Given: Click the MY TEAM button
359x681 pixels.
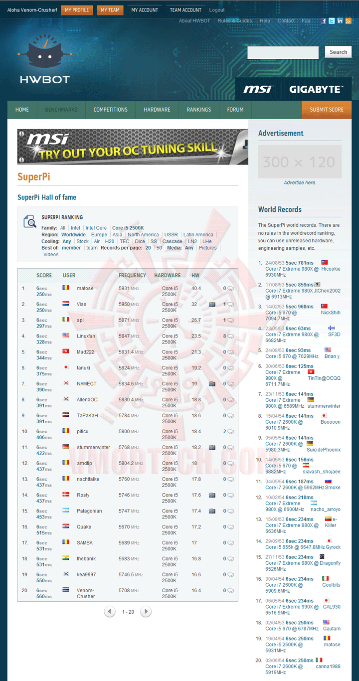Looking at the screenshot, I should [x=110, y=10].
